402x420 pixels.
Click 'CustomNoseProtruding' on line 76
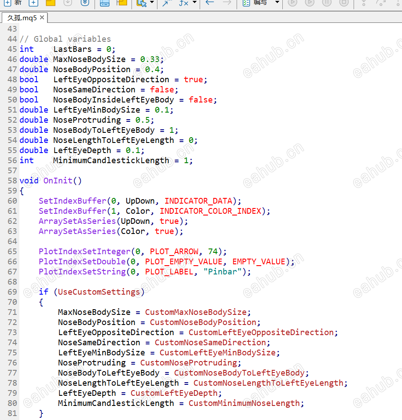189,363
